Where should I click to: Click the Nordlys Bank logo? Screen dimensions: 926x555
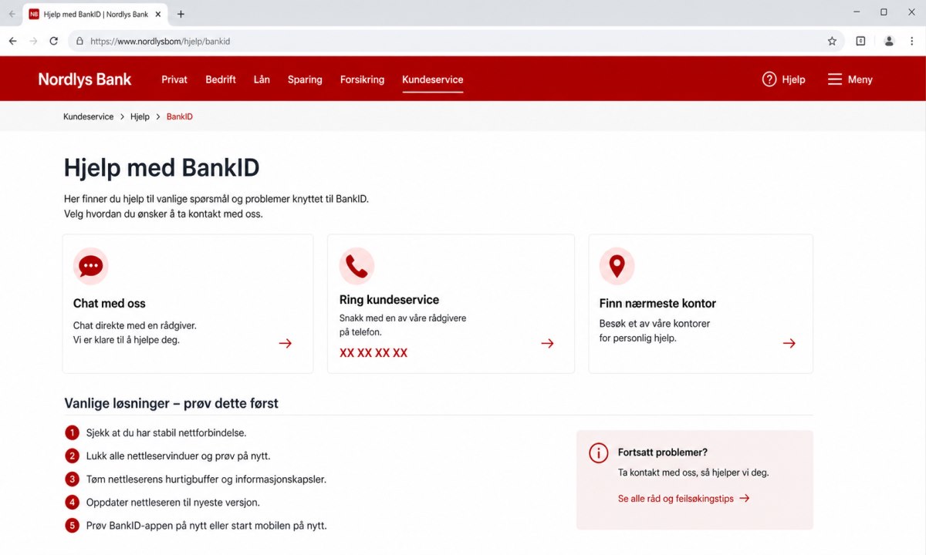tap(85, 79)
